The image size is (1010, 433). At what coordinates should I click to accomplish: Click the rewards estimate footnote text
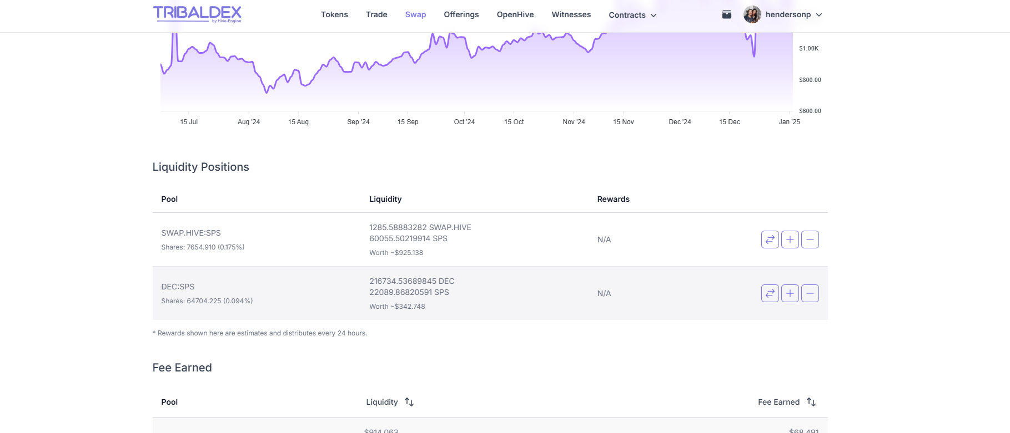click(x=260, y=333)
